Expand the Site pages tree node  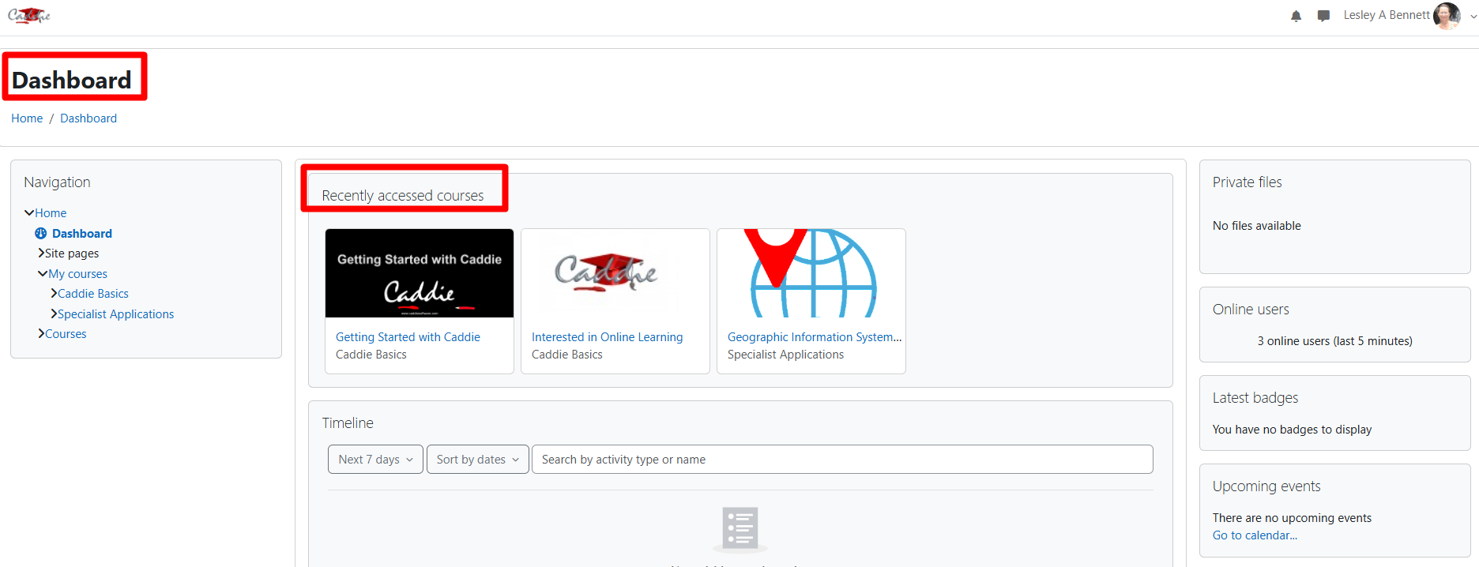(x=41, y=253)
